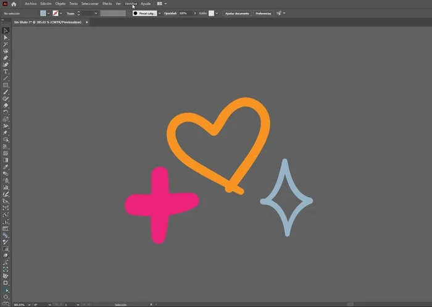This screenshot has height=307, width=432.
Task: Open the workspace switcher dropdown arrow
Action: (165, 4)
